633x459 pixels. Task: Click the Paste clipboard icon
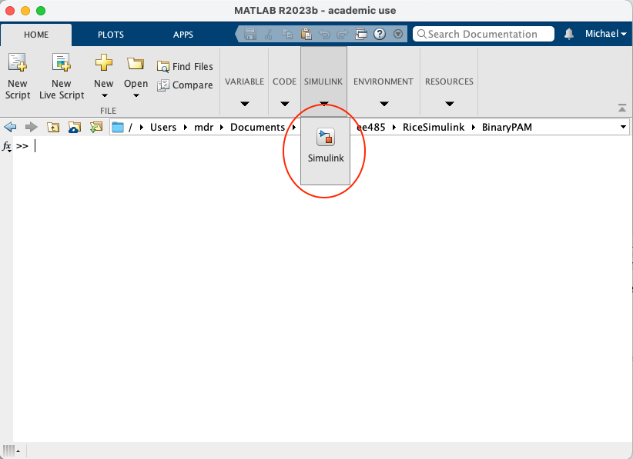pos(306,34)
